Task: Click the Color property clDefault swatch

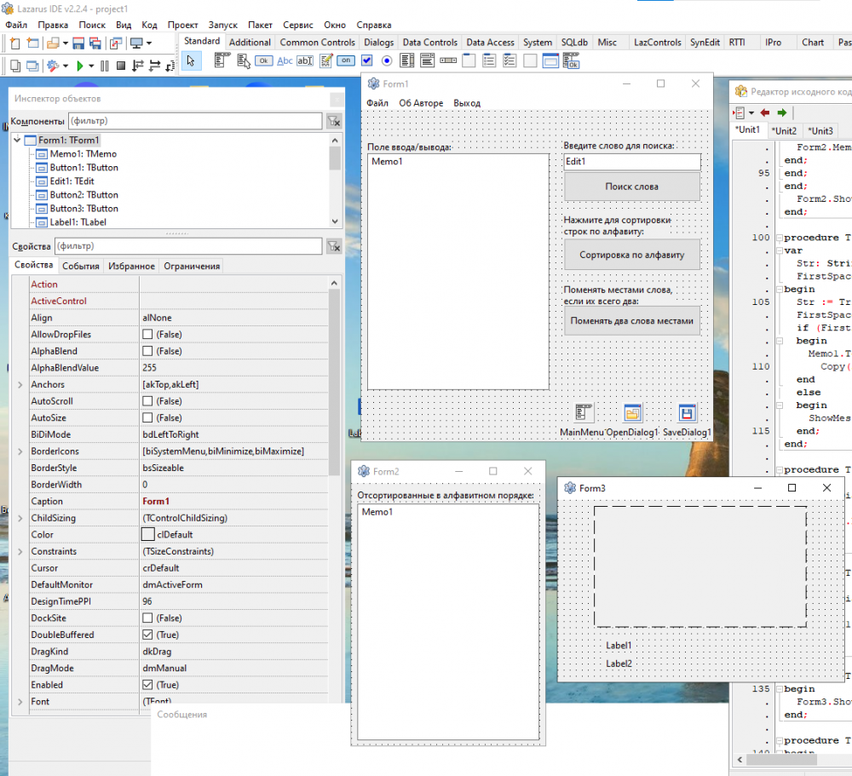Action: coord(147,534)
